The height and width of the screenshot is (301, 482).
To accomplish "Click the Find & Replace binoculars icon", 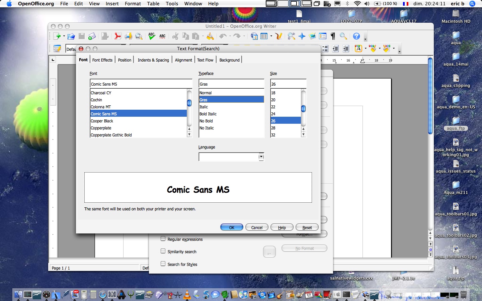I will (291, 36).
